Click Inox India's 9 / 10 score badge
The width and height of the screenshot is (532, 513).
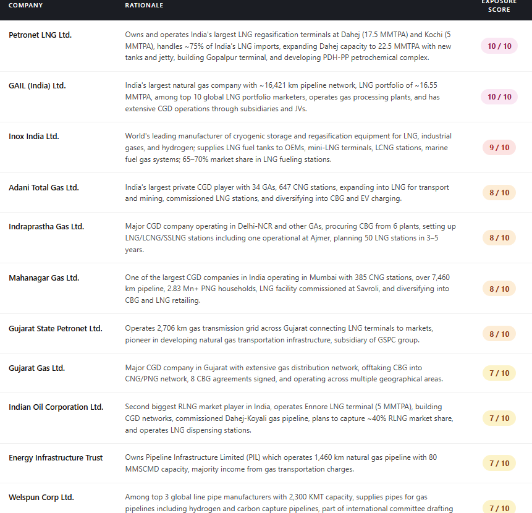pos(499,148)
